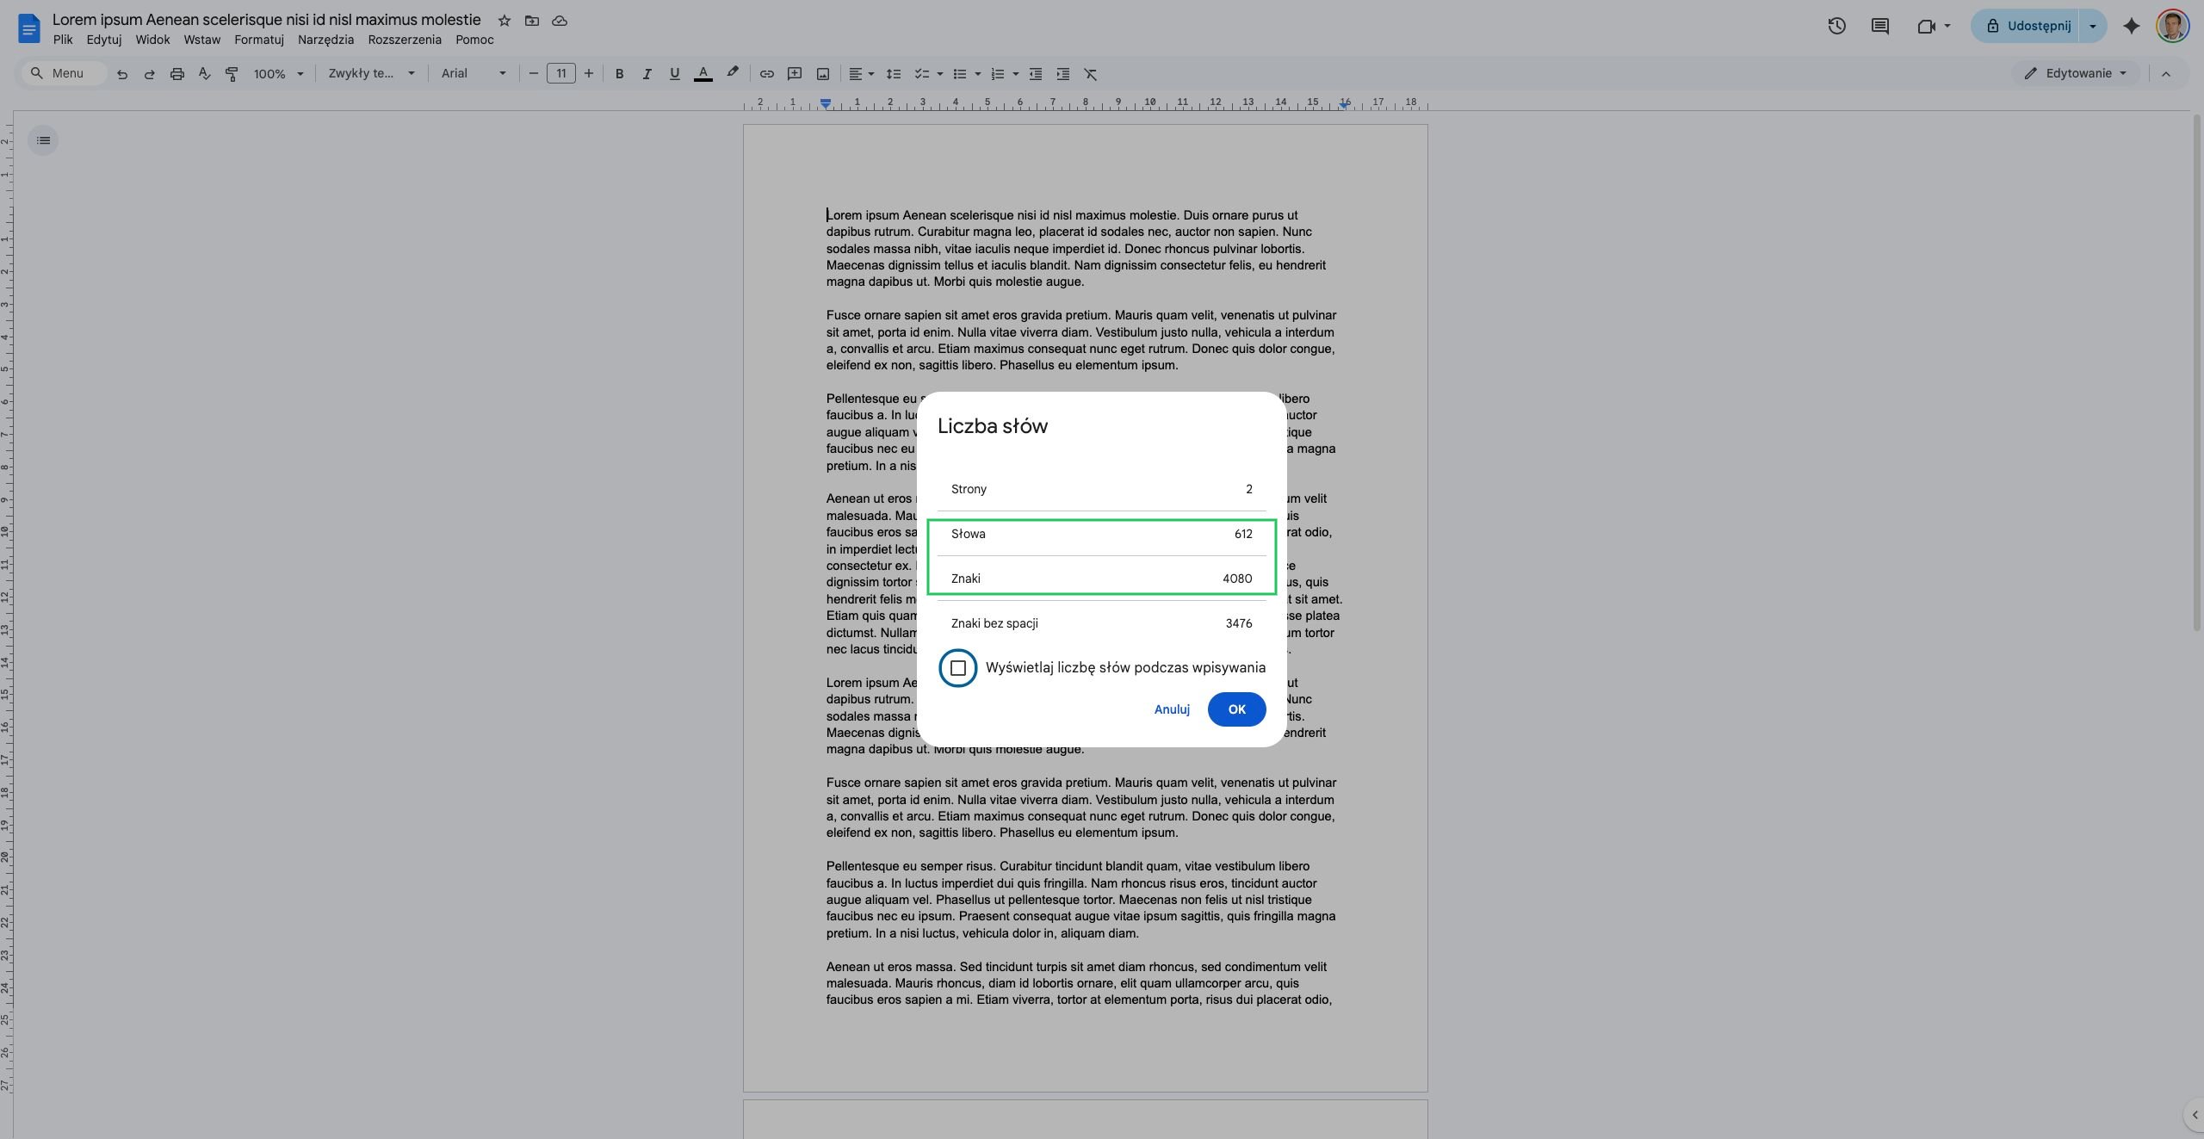Open the Formatuj menu
The height and width of the screenshot is (1139, 2204).
[259, 40]
